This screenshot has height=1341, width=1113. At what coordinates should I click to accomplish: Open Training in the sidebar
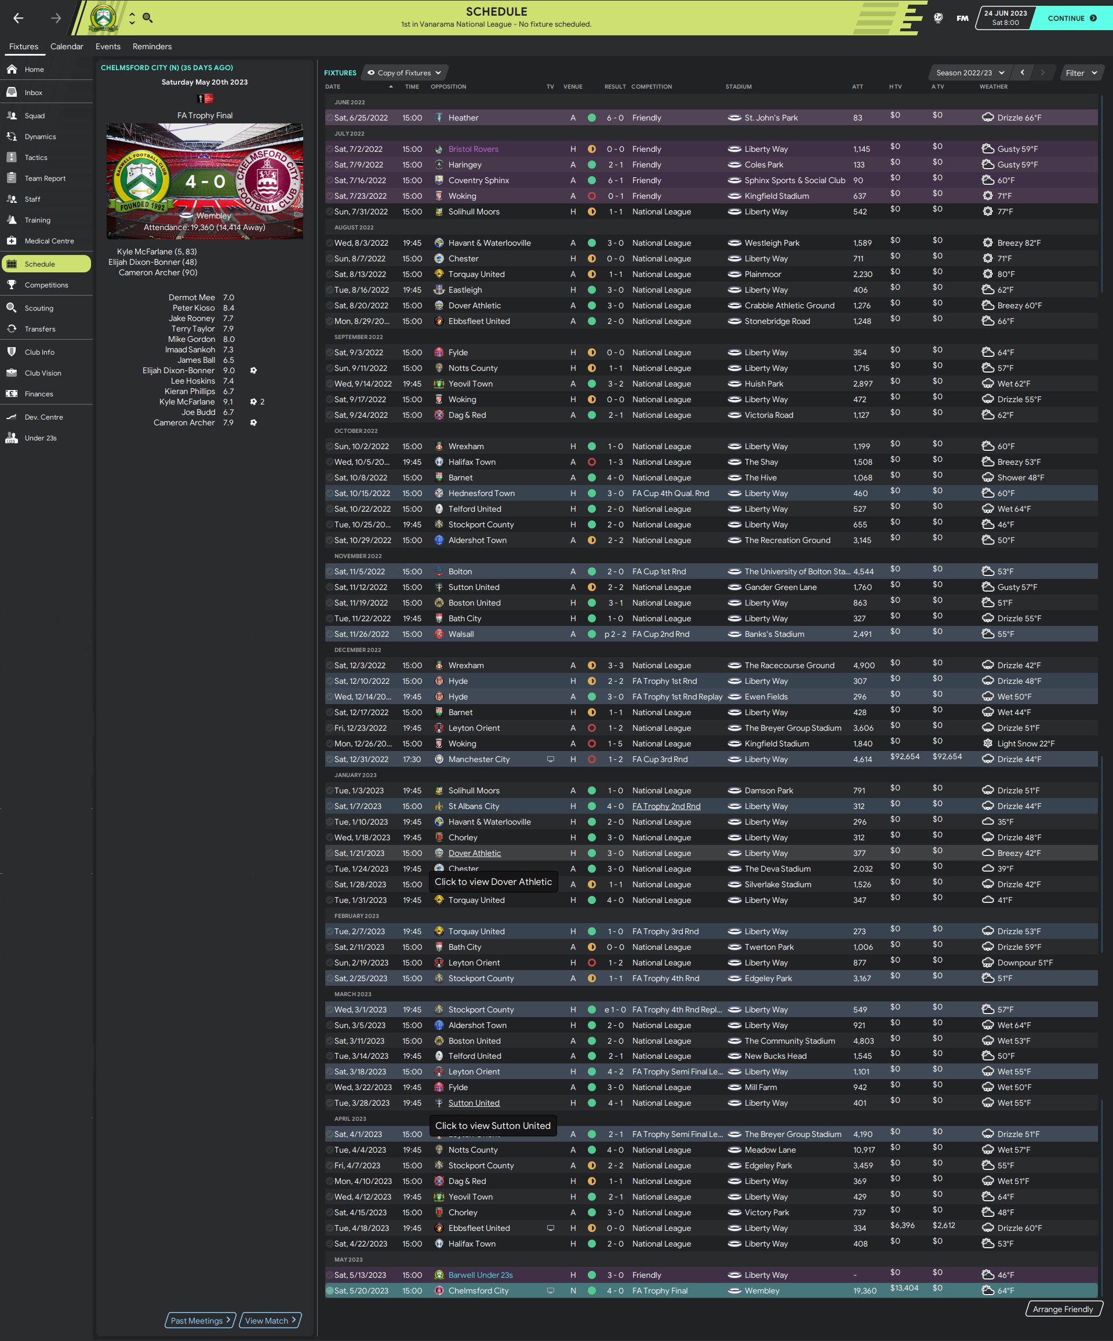click(46, 220)
